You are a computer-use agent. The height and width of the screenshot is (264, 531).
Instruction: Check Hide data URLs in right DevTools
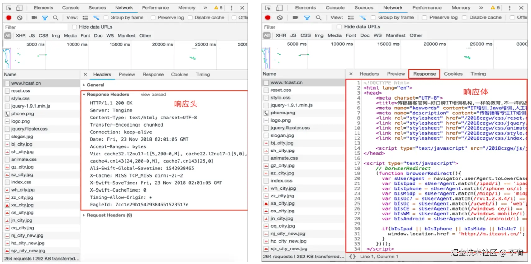(339, 27)
